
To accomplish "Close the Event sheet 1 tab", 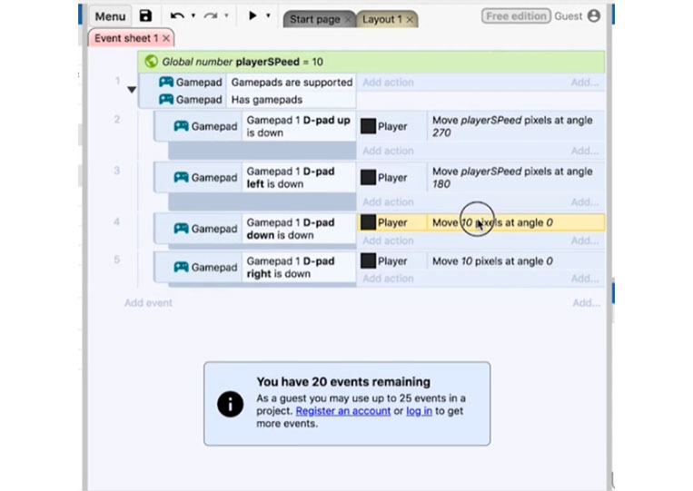I will click(x=166, y=38).
